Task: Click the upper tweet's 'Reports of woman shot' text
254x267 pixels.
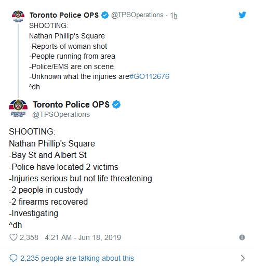Action: coord(68,46)
